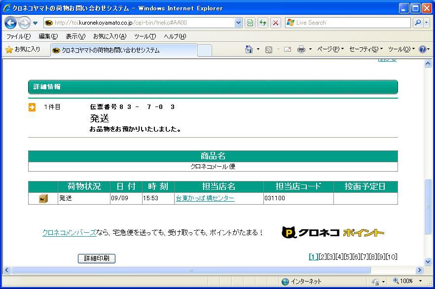Click the RSS feeds icon
This screenshot has width=435, height=289.
(268, 50)
